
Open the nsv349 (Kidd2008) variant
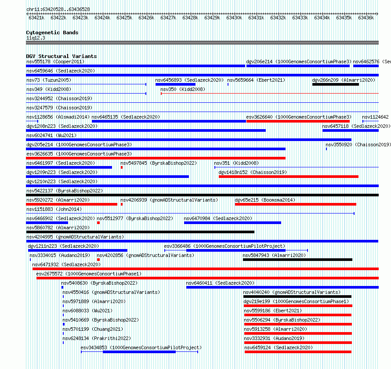(x=49, y=89)
